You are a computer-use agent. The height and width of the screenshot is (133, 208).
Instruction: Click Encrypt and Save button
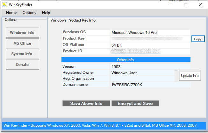click(x=135, y=104)
